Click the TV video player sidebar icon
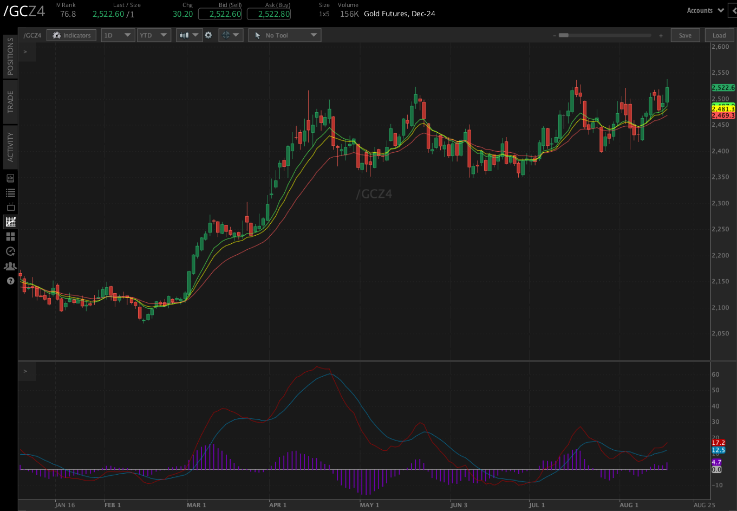Image resolution: width=737 pixels, height=511 pixels. (9, 207)
